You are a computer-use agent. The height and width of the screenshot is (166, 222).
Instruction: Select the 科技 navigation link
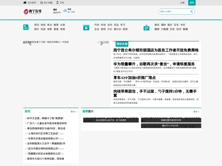(43, 29)
